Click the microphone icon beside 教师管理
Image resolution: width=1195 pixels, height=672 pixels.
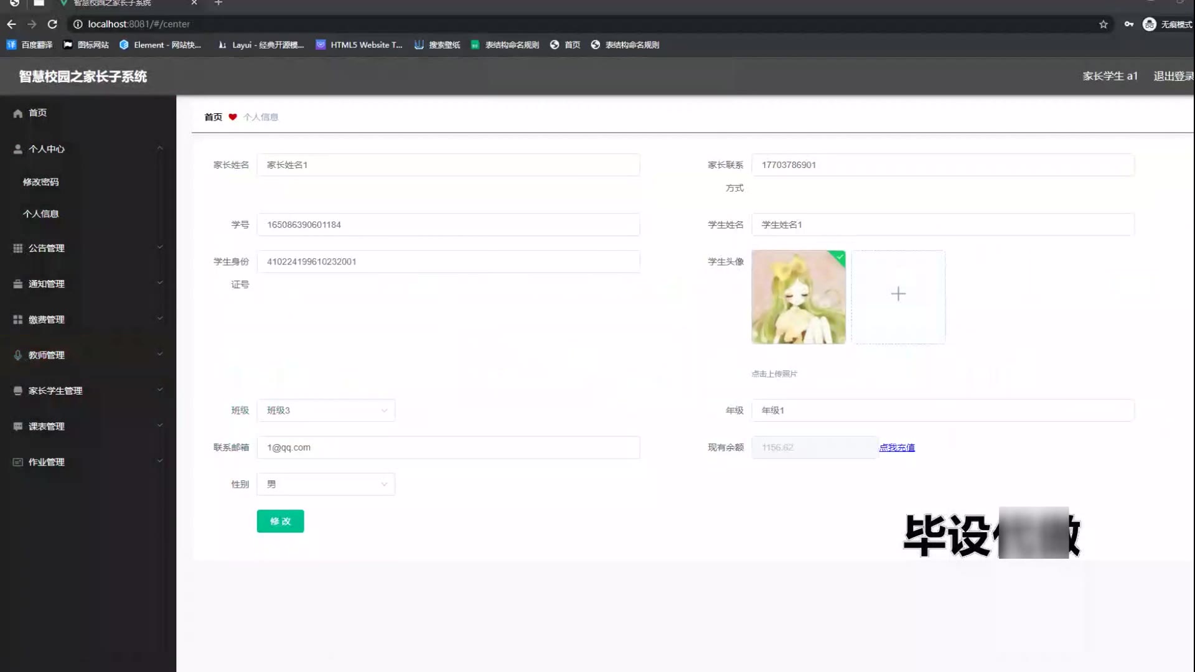click(x=17, y=355)
